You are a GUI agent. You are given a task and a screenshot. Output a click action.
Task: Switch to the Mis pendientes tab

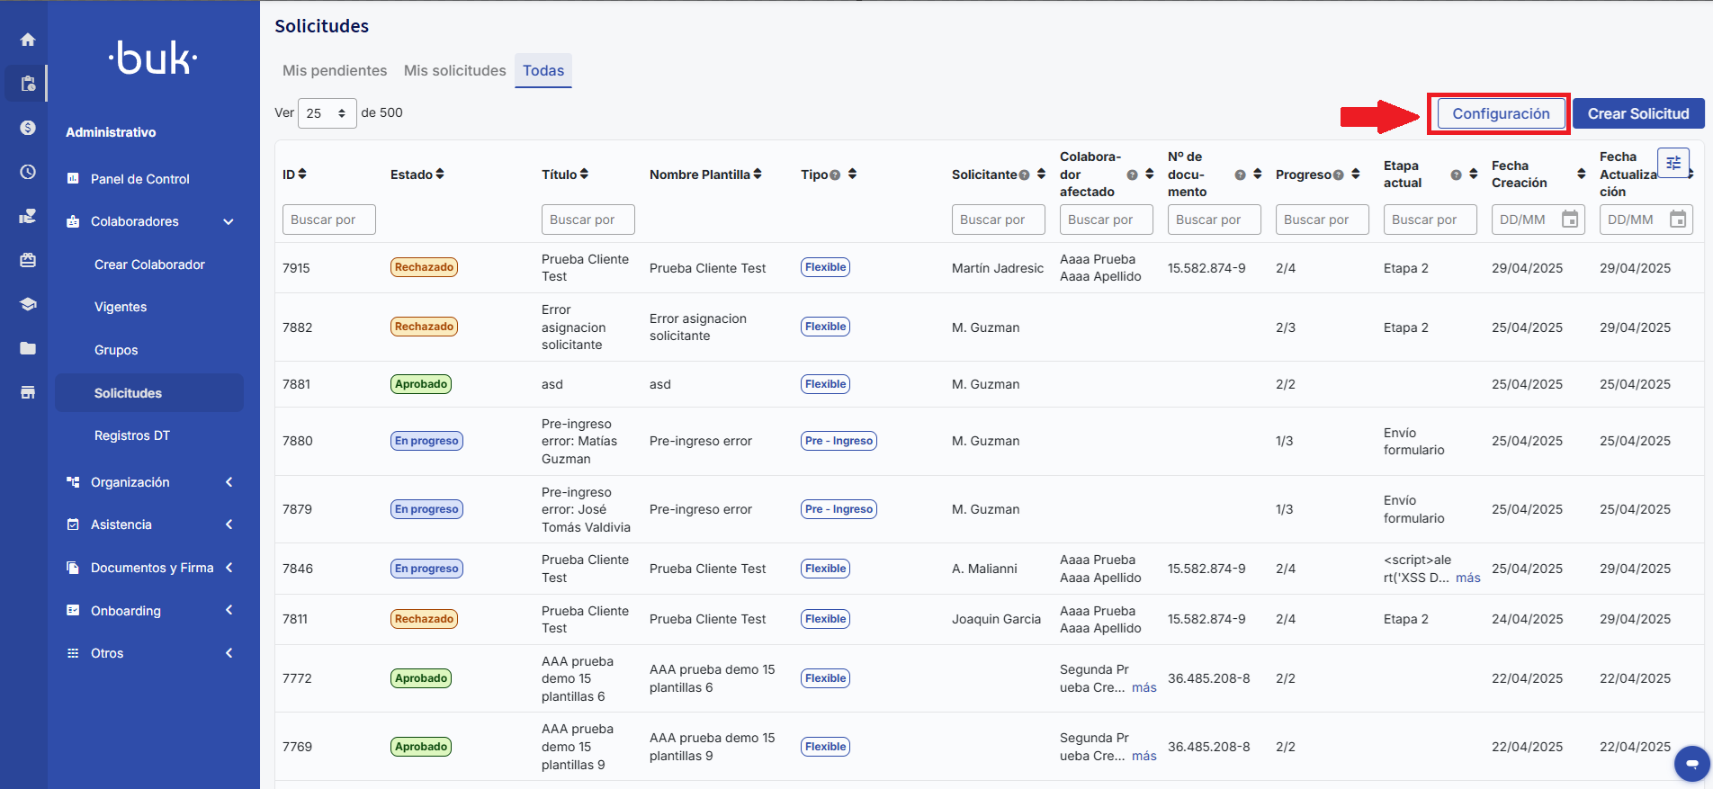pos(334,70)
